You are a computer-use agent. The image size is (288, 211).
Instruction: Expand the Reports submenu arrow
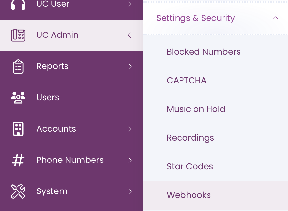tap(130, 66)
